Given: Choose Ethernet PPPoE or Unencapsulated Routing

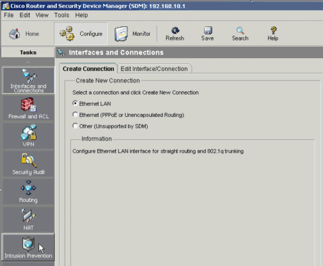Looking at the screenshot, I should 75,115.
